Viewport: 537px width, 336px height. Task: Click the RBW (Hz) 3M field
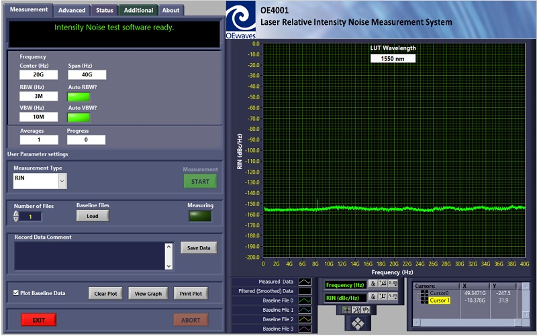[38, 96]
